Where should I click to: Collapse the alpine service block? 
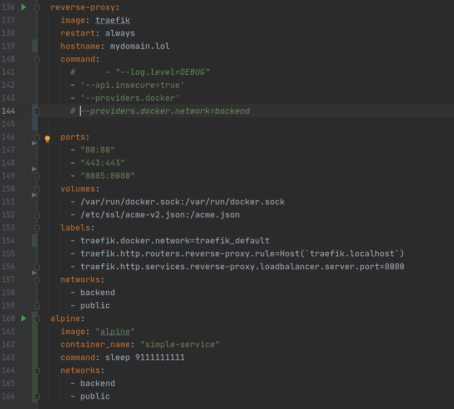coord(37,319)
